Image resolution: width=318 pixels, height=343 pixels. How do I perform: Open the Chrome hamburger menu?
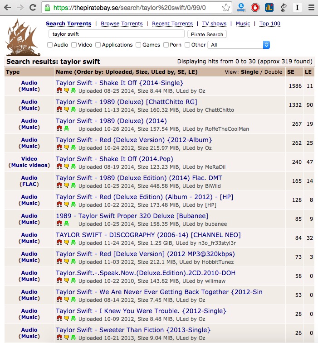point(310,7)
